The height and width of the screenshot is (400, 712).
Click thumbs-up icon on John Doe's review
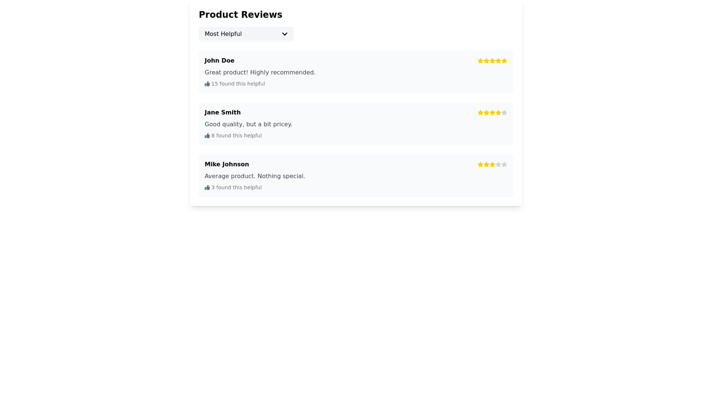[207, 84]
